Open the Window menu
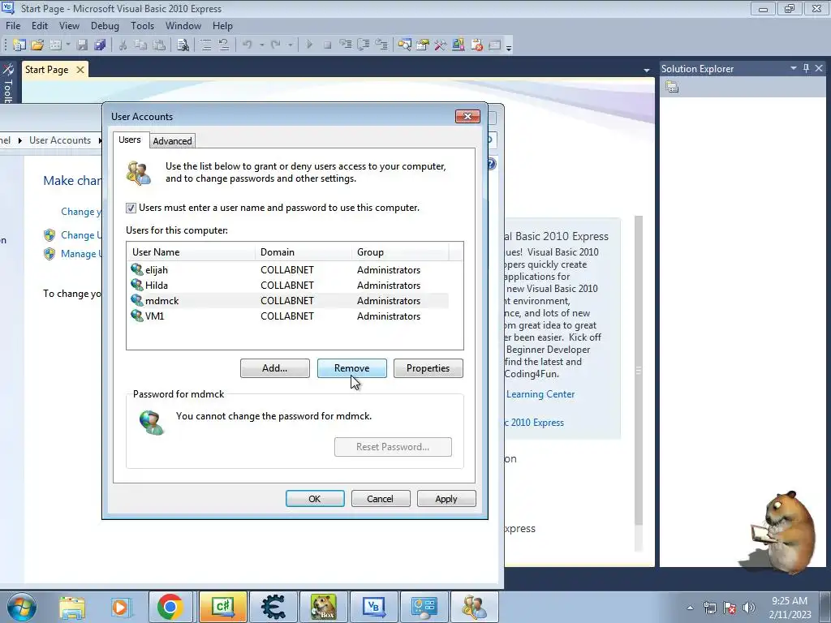 [183, 25]
